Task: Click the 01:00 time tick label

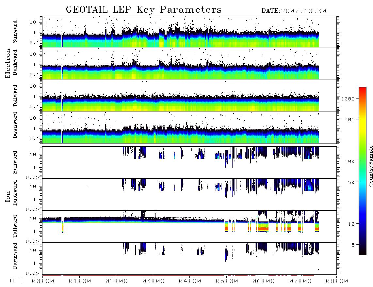Action: coord(80,281)
